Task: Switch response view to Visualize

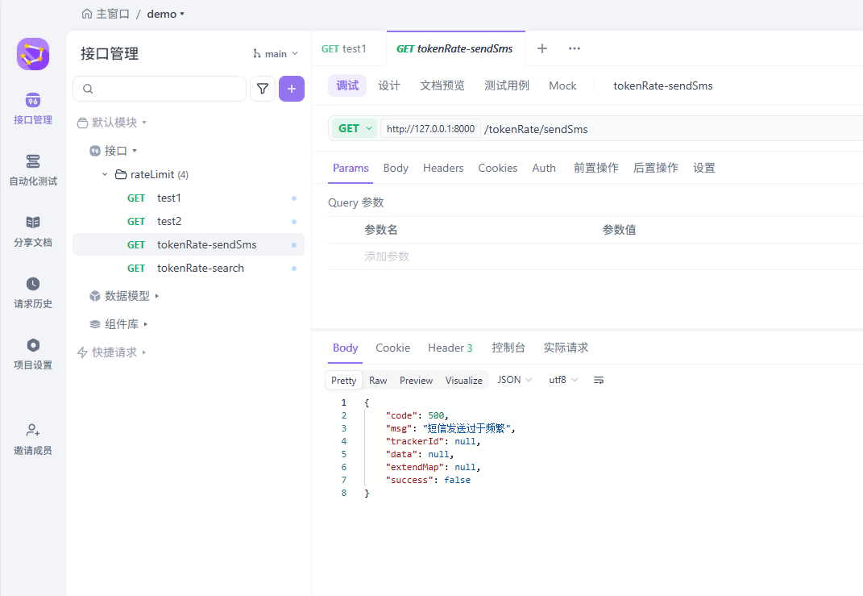Action: (463, 380)
